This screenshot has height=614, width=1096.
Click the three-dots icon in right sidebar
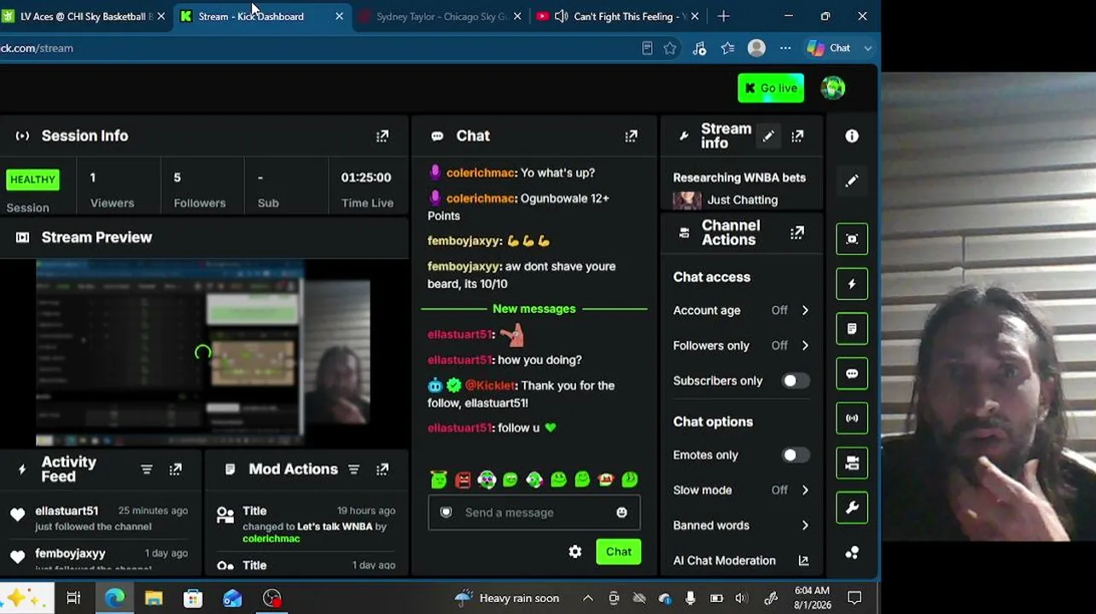[x=852, y=553]
